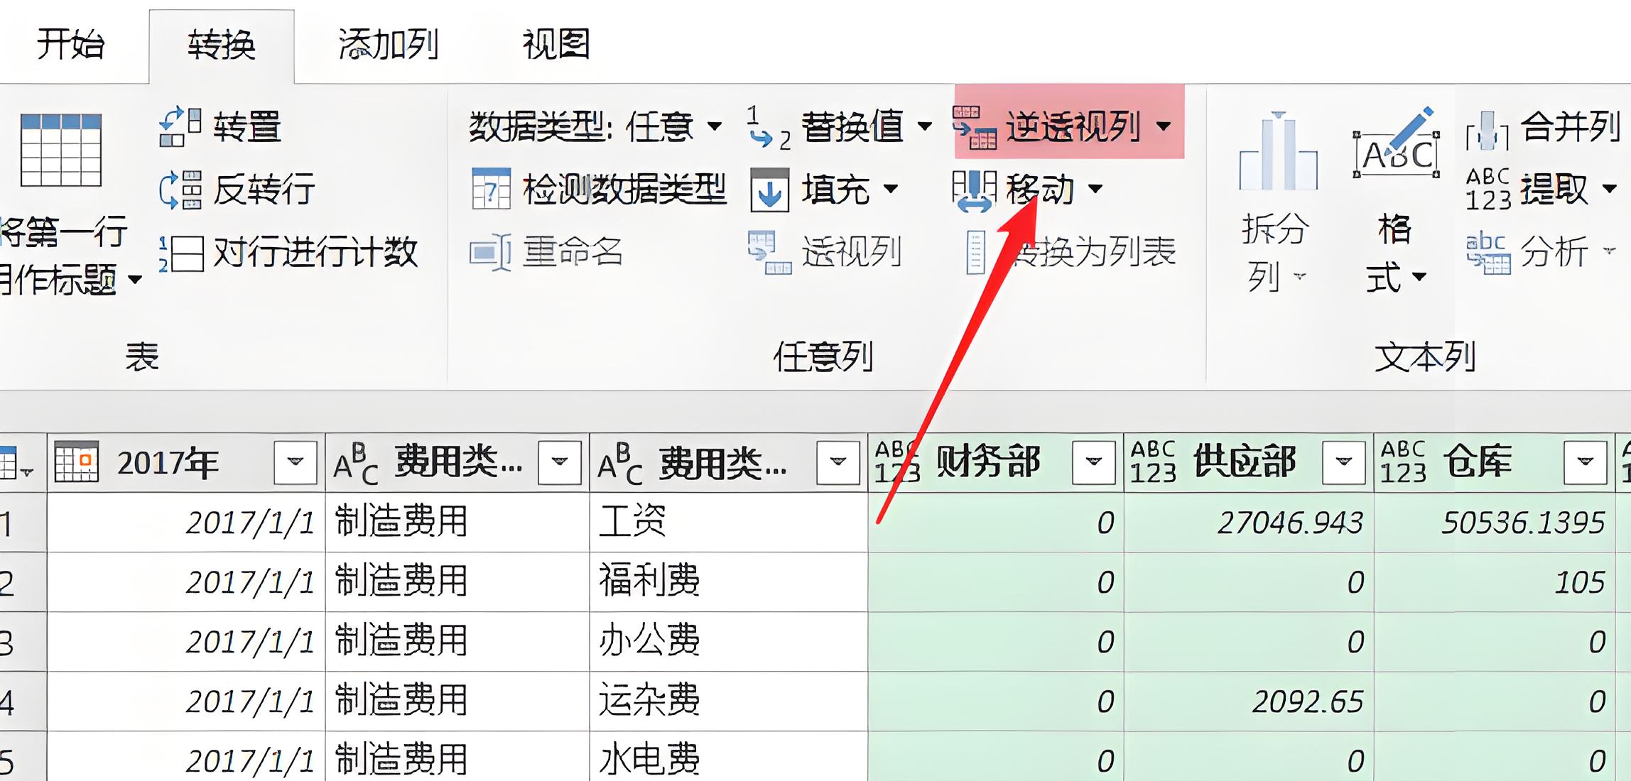Click the ABC type icon of second 费用类 column
The width and height of the screenshot is (1631, 781).
point(620,464)
